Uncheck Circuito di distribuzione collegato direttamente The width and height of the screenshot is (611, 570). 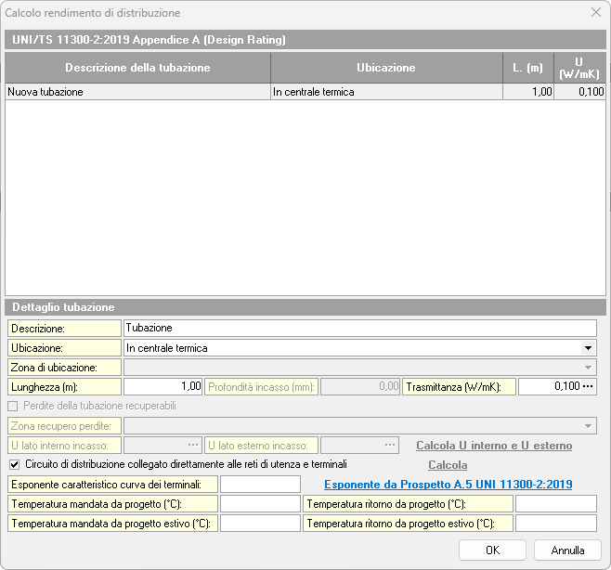point(13,464)
